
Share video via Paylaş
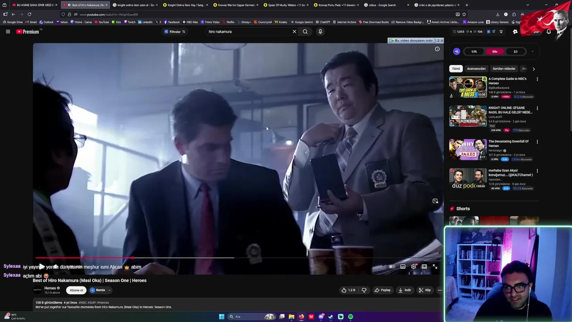tap(383, 290)
